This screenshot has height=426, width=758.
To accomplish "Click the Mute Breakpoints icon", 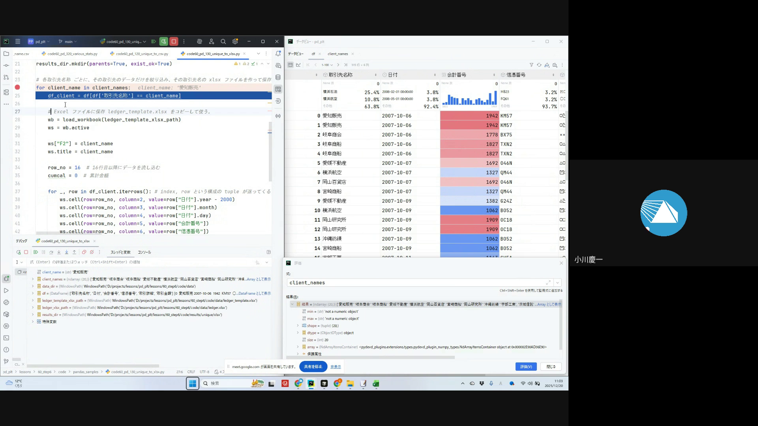I will pos(92,252).
